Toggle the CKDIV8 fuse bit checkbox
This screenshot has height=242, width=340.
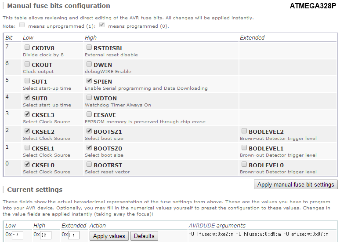[27, 48]
